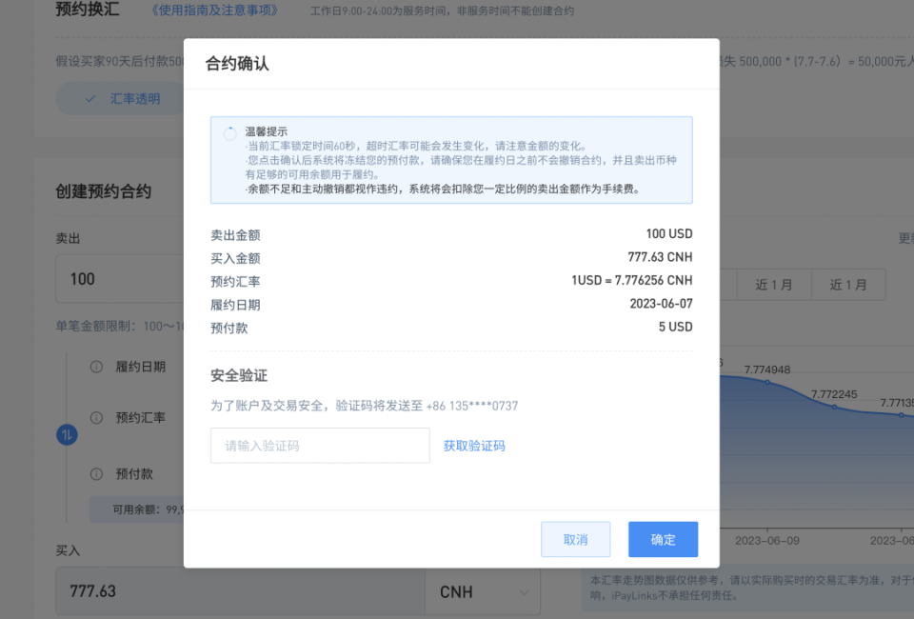
Task: Click info icon beside 履约日期
Action: (96, 367)
